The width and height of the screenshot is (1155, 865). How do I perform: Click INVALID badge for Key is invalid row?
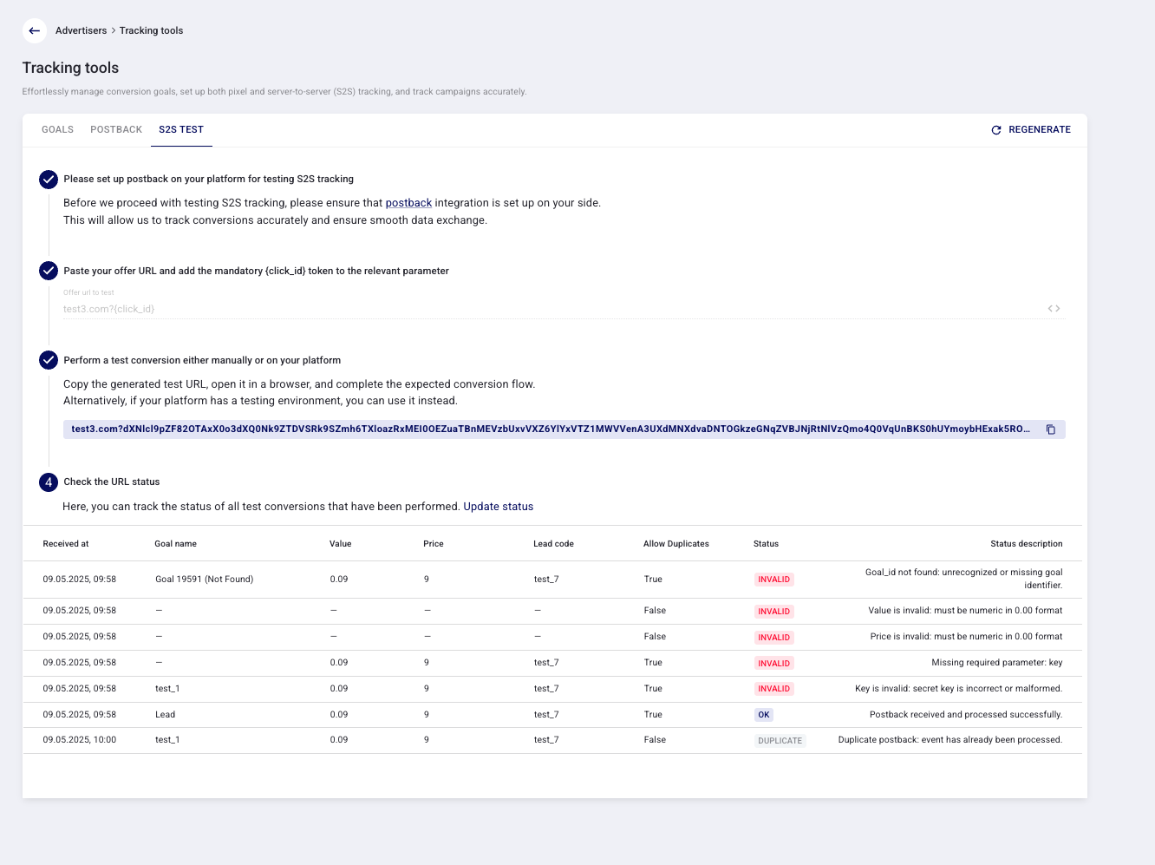(x=773, y=689)
